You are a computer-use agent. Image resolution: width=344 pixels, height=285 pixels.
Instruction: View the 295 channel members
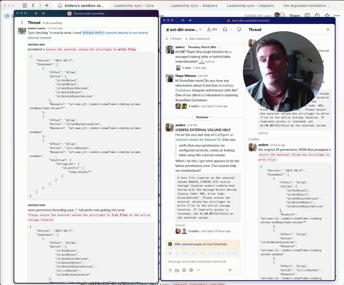tap(212, 30)
